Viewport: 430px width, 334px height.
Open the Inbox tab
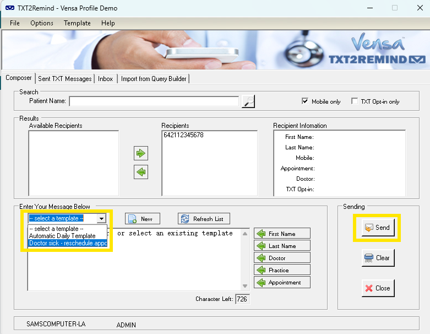click(x=105, y=79)
